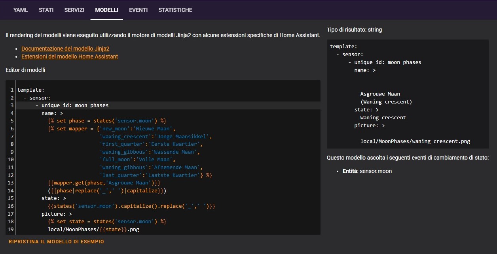Image resolution: width=497 pixels, height=254 pixels.
Task: Open the STATI tab
Action: click(x=46, y=10)
